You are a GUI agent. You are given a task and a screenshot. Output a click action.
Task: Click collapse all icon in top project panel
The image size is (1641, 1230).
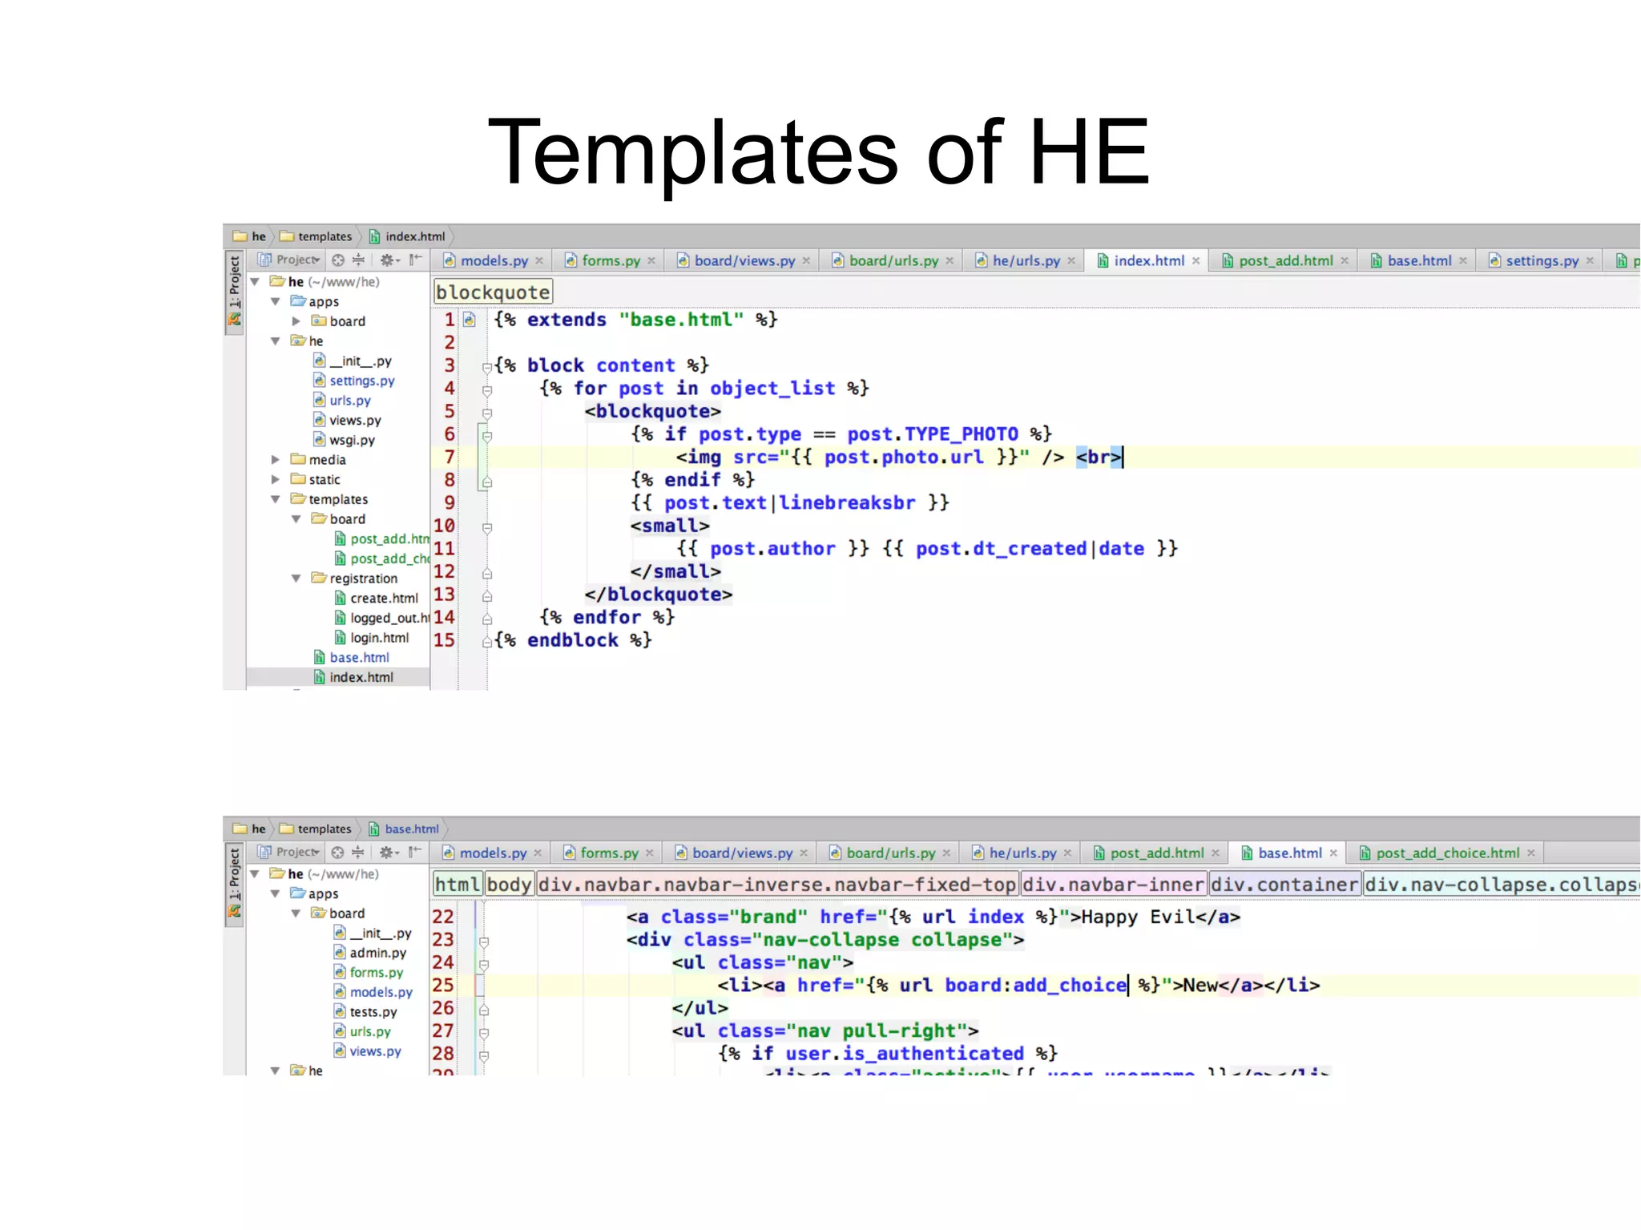358,260
